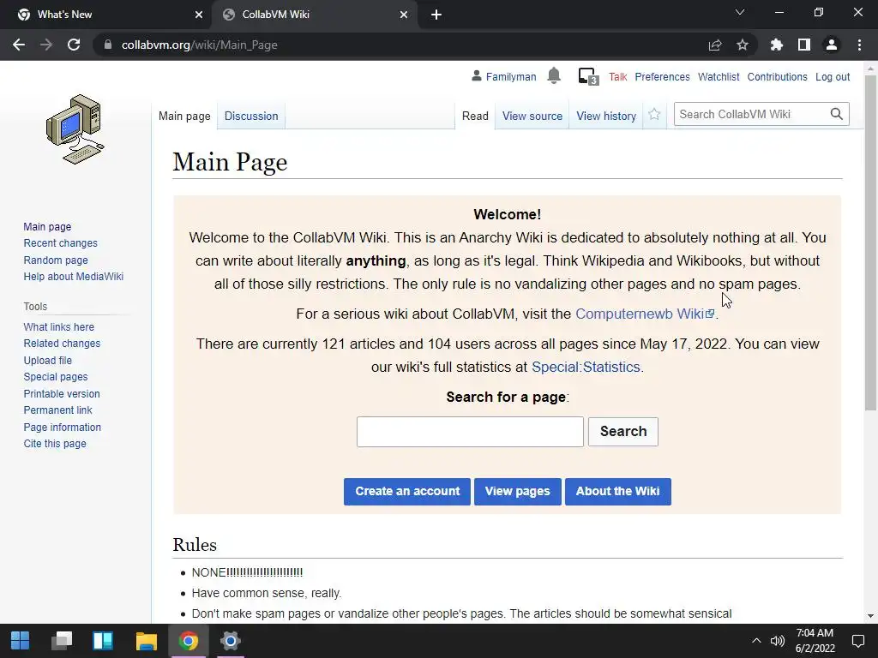The image size is (878, 658).
Task: Click the wiki search magnifier icon
Action: click(x=837, y=114)
